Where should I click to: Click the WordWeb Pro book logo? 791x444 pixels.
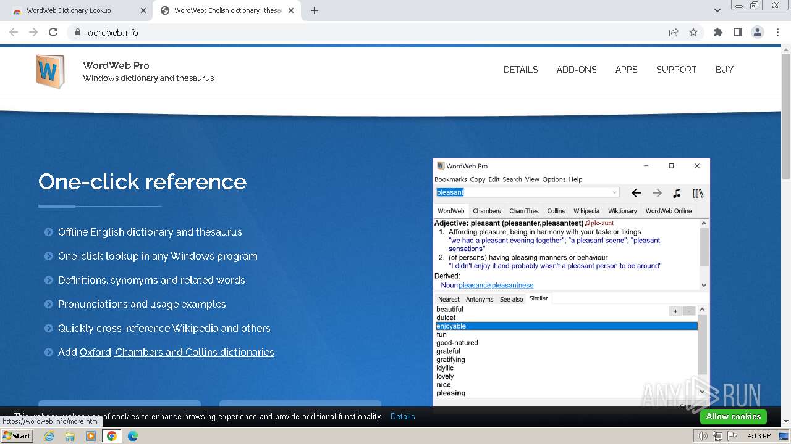[50, 72]
